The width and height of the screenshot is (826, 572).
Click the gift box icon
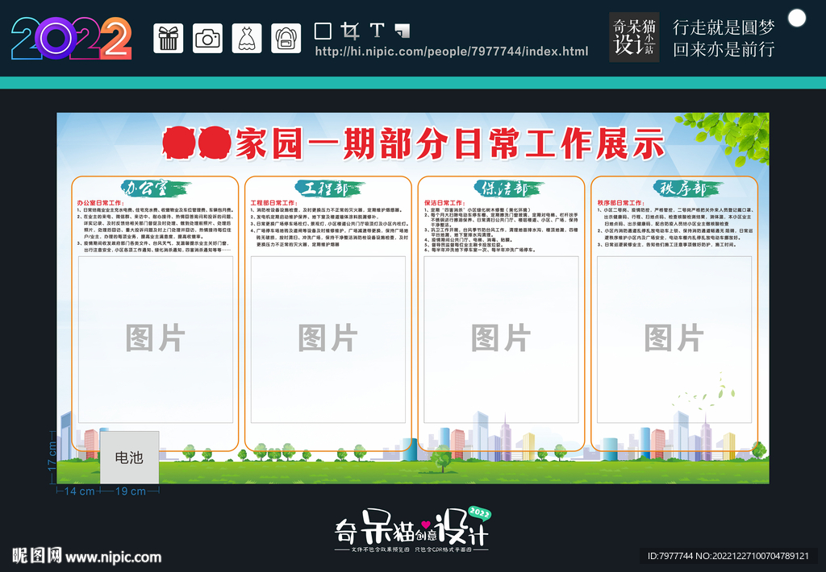168,39
